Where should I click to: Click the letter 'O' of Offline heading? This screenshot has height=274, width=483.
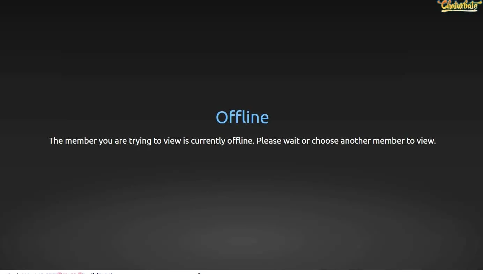[x=222, y=117]
